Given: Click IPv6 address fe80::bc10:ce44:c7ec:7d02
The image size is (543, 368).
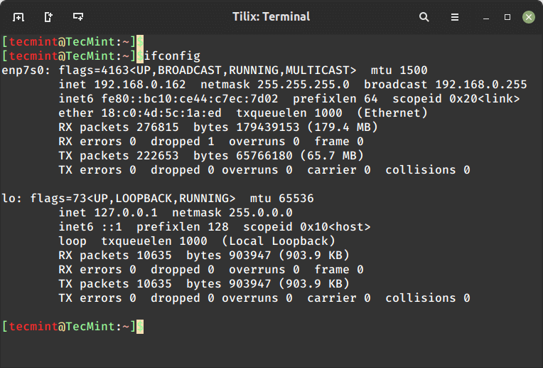Looking at the screenshot, I should 190,99.
